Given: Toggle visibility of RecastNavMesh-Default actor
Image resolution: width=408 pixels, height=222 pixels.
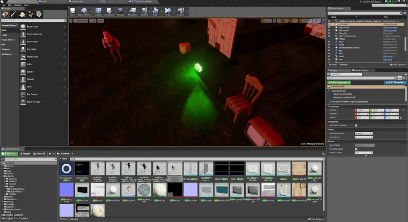Looking at the screenshot, I should 329,48.
